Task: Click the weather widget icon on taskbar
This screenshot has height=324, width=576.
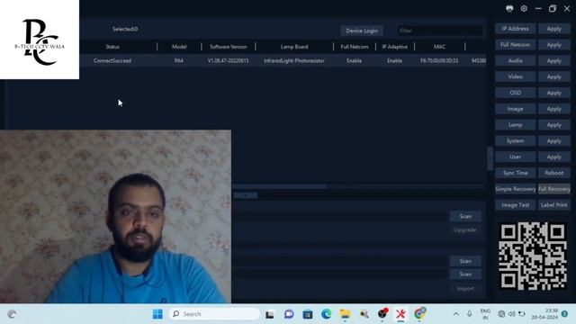Action: (12, 314)
